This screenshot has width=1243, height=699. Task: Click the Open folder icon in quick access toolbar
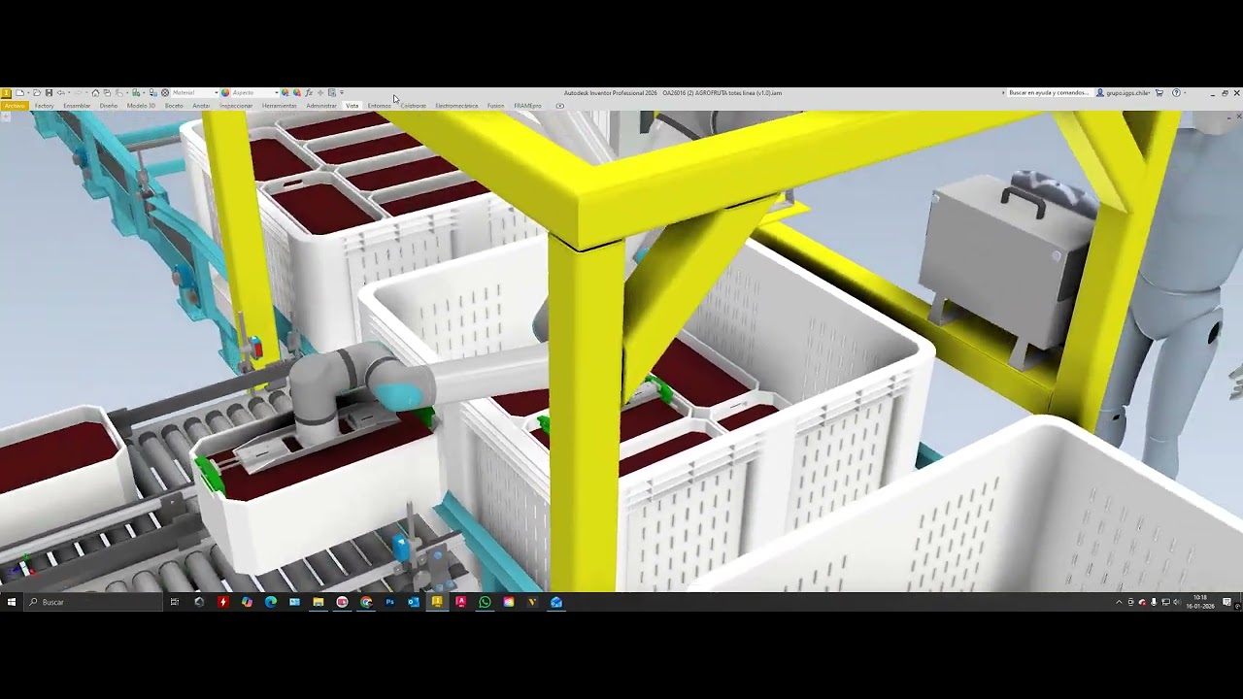tap(37, 93)
